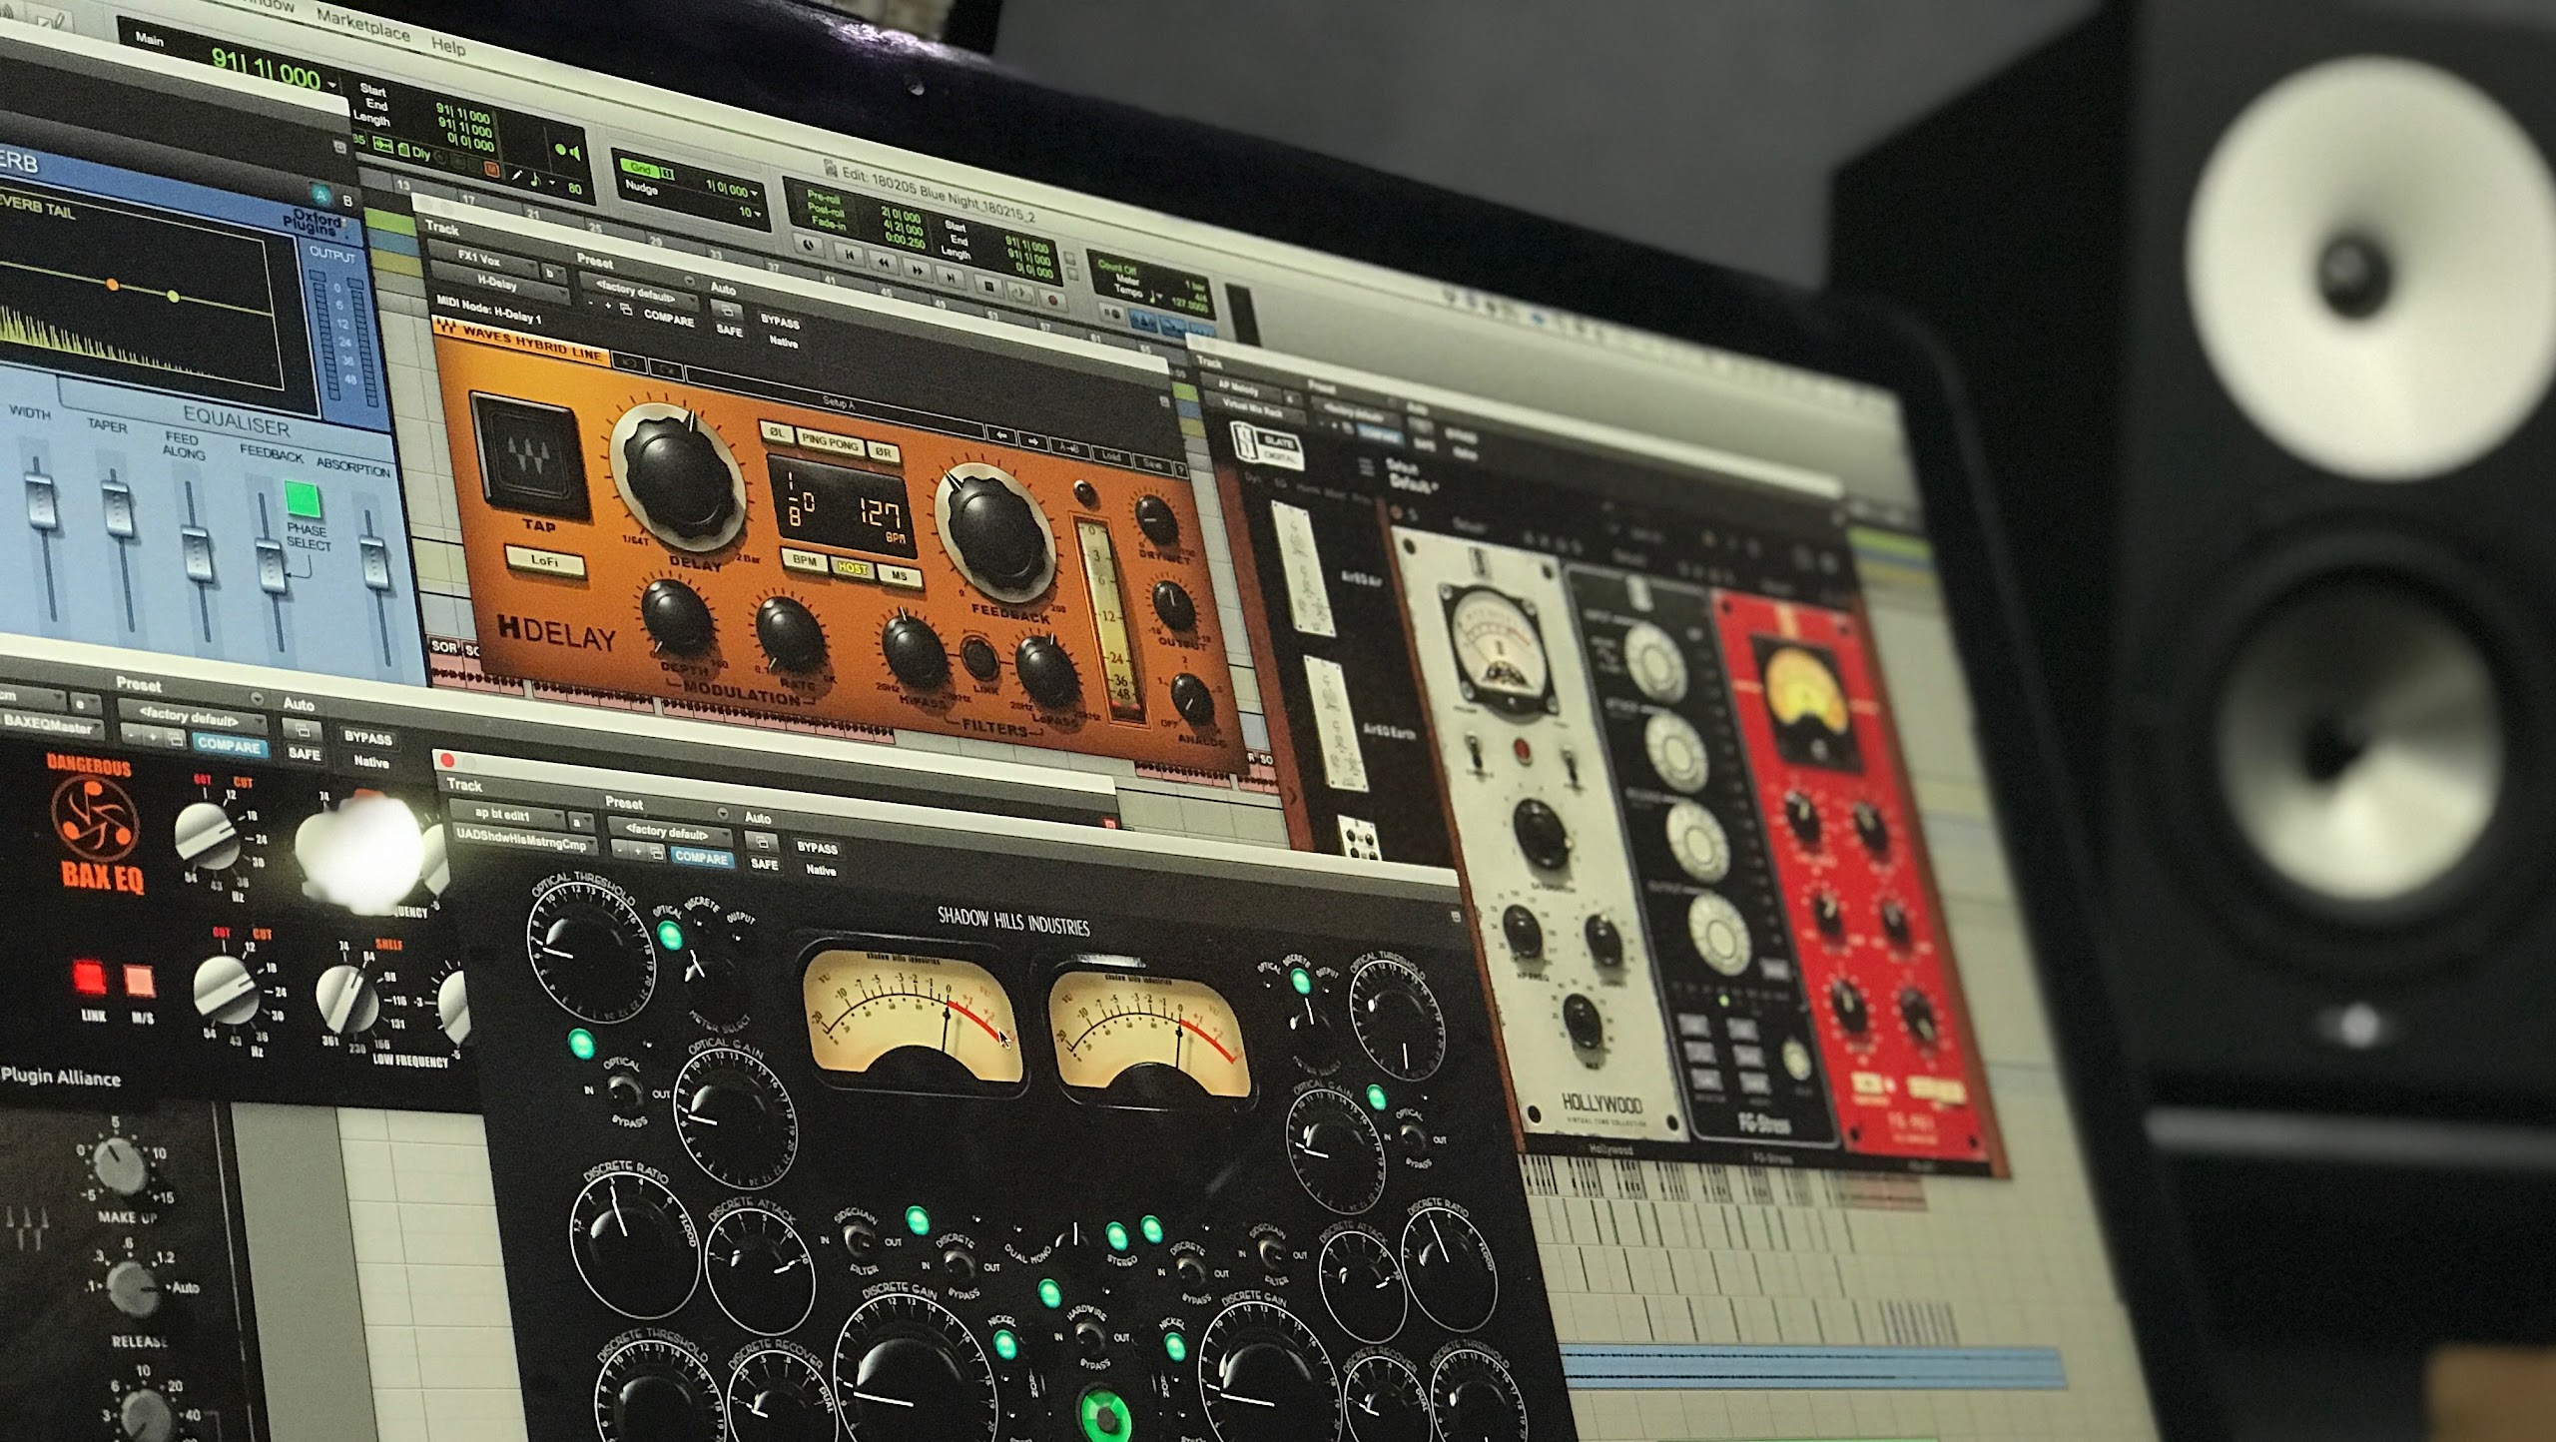Click the H-Delay next preset arrow

pos(1033,441)
